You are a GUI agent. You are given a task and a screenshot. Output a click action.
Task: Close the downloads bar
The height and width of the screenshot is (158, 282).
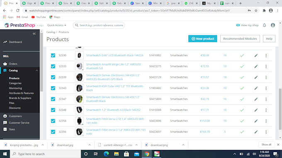pos(278,144)
